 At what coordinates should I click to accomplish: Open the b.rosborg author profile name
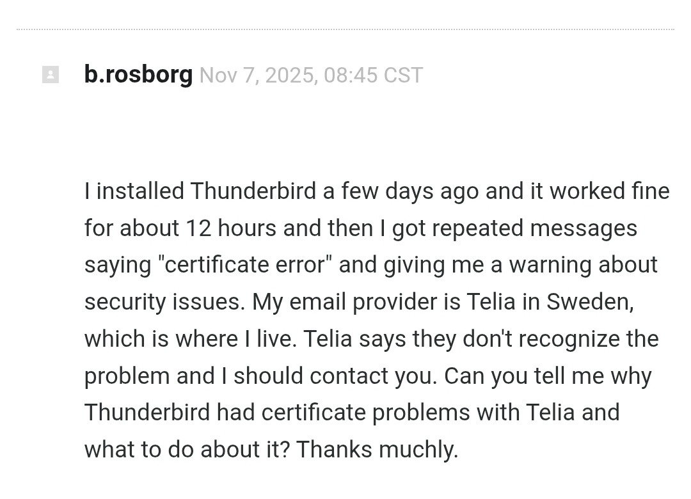pos(138,74)
